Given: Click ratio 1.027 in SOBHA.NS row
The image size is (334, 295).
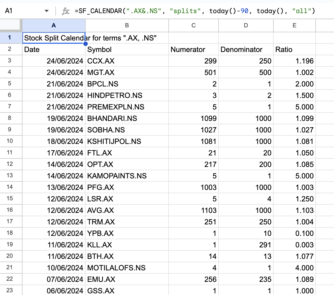Looking at the screenshot, I should (x=295, y=130).
